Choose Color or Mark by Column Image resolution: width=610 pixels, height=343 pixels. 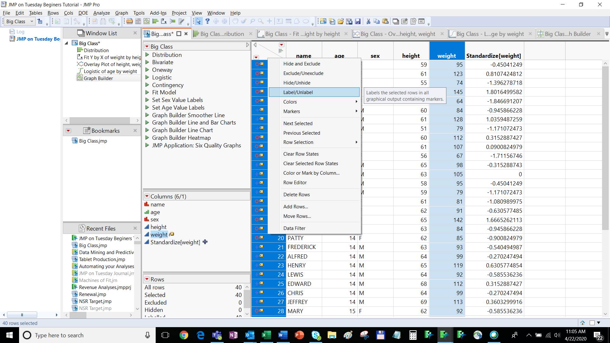(311, 173)
